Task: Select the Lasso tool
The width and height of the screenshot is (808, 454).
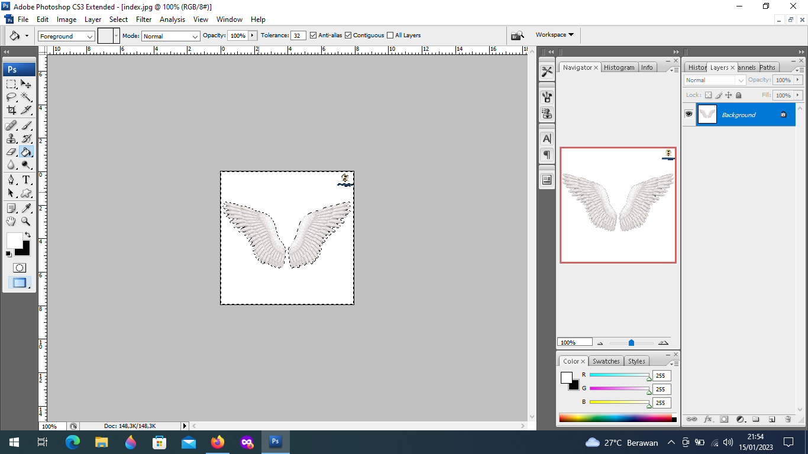Action: [11, 97]
